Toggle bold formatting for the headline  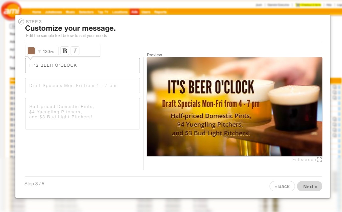coord(65,51)
